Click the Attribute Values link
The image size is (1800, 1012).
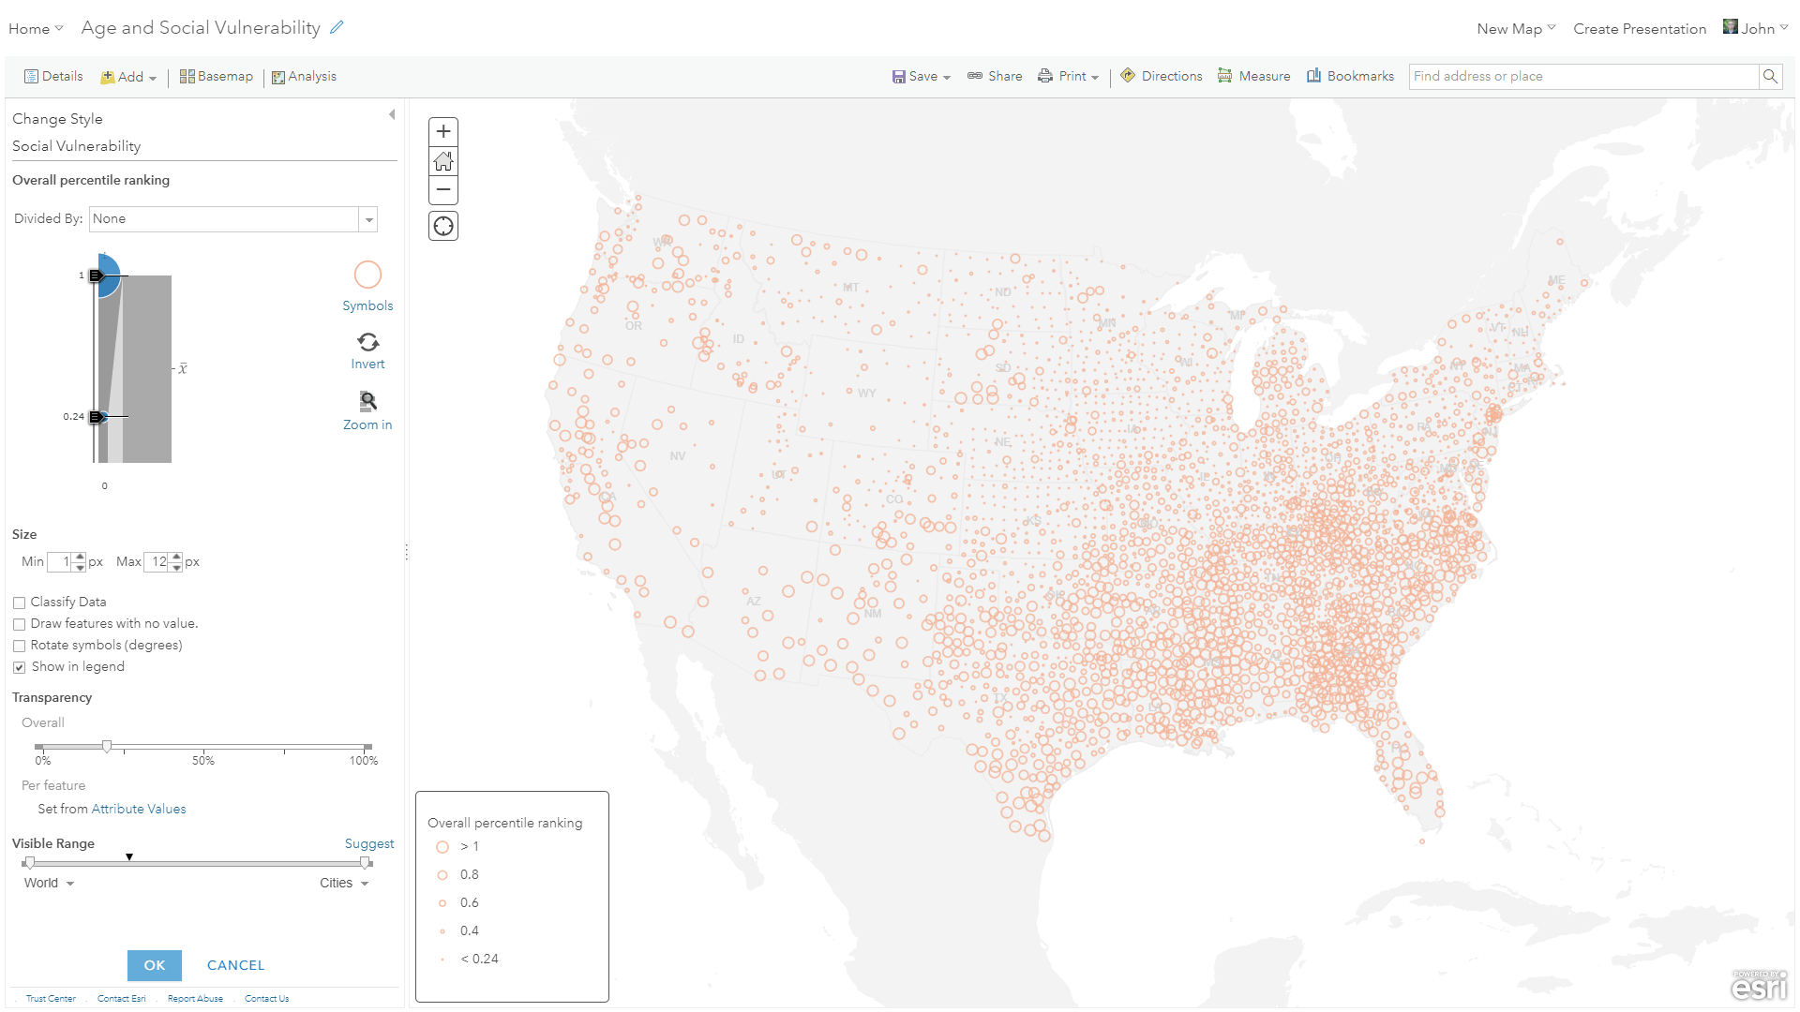pos(139,809)
